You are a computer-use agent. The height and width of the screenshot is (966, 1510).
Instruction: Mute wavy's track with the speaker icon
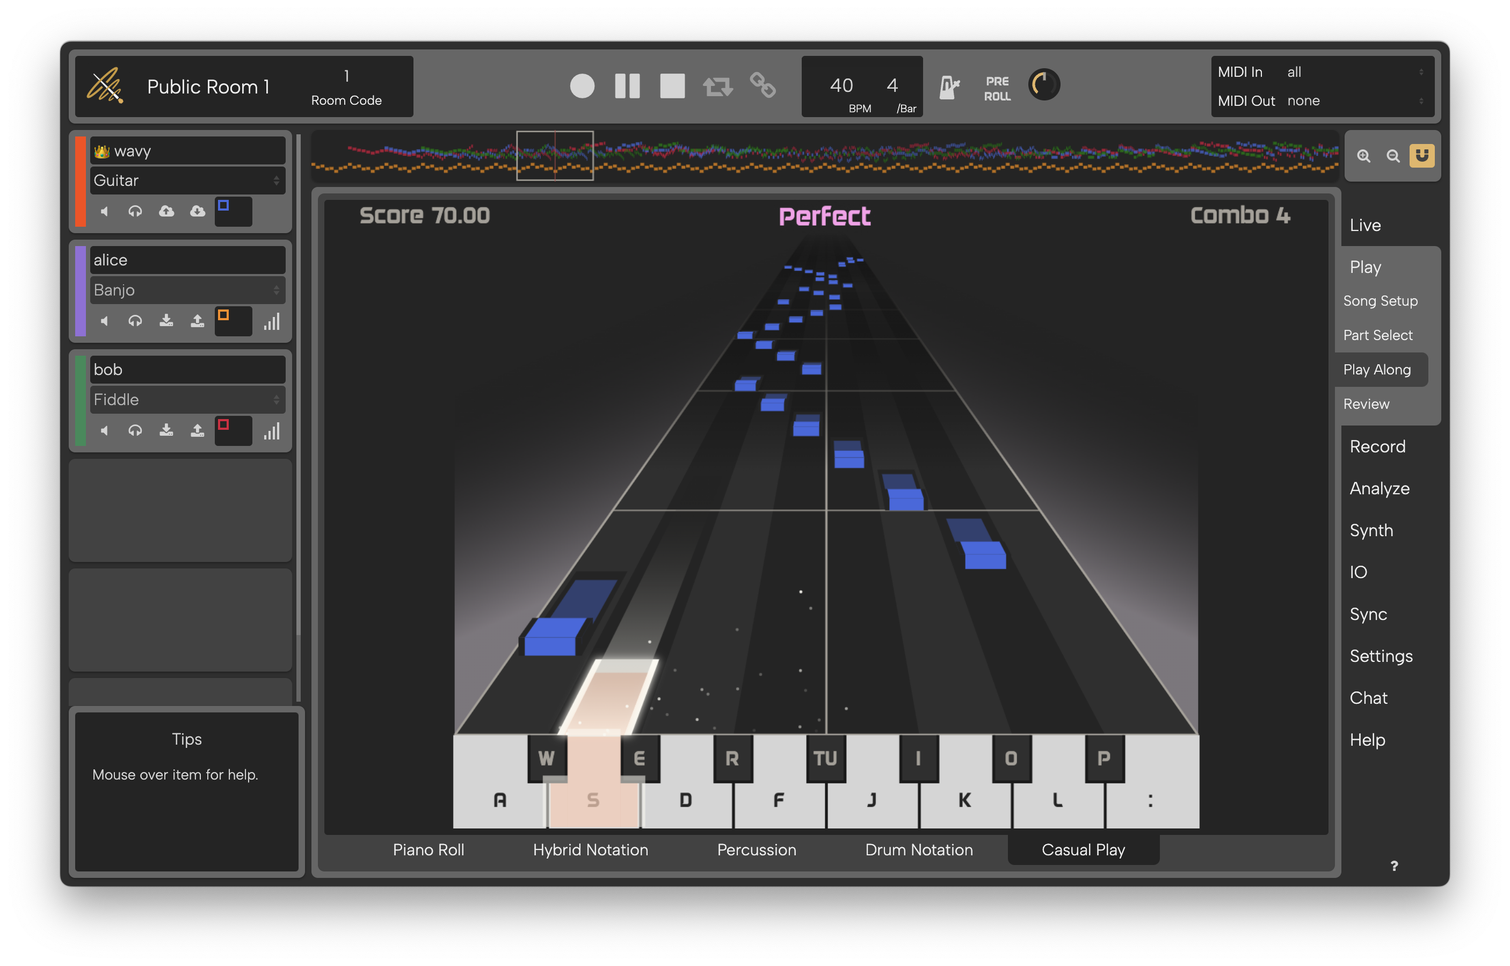click(105, 212)
